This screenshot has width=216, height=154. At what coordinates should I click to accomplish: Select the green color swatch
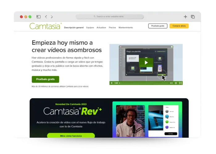pos(167,122)
